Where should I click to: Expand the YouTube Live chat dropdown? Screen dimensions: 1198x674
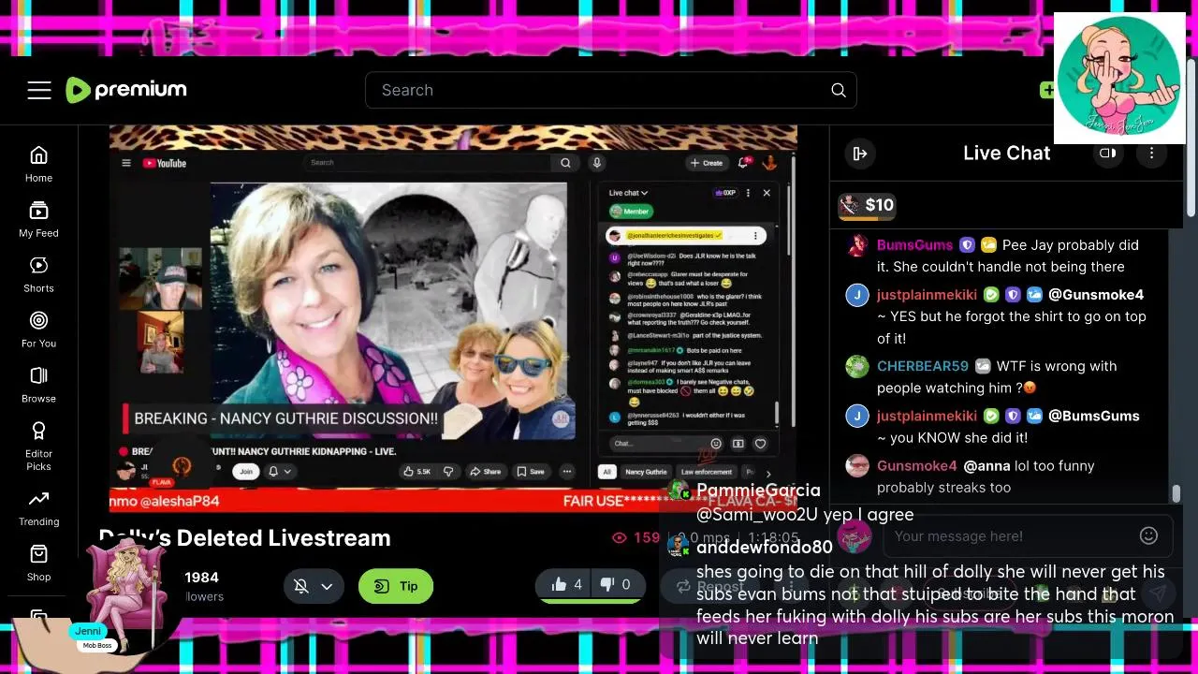coord(629,193)
